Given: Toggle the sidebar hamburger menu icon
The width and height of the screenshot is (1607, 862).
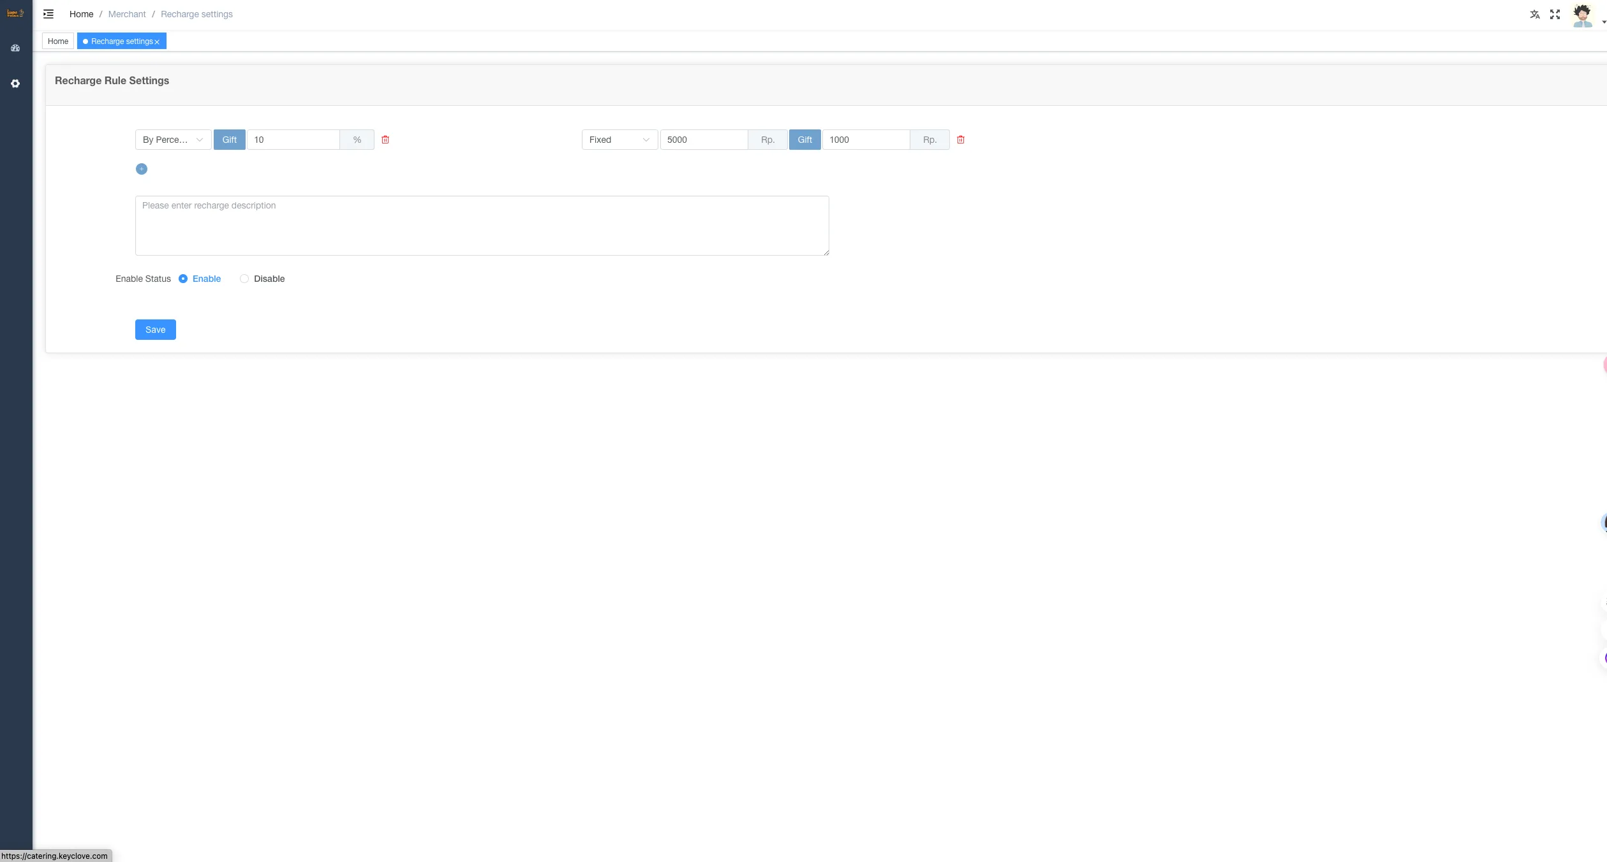Looking at the screenshot, I should tap(48, 14).
